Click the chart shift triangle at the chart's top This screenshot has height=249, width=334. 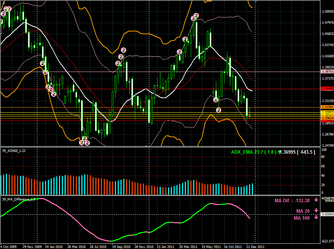[256, 1]
